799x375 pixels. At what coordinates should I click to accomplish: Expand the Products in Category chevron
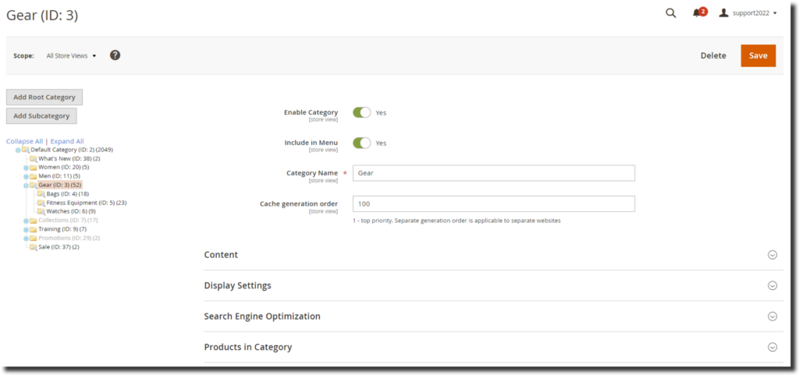[772, 347]
